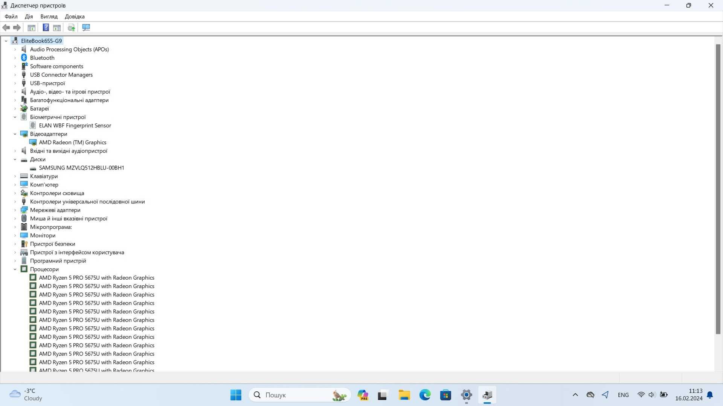Open the Вигляд menu
Screen dimensions: 723x406
coord(49,16)
